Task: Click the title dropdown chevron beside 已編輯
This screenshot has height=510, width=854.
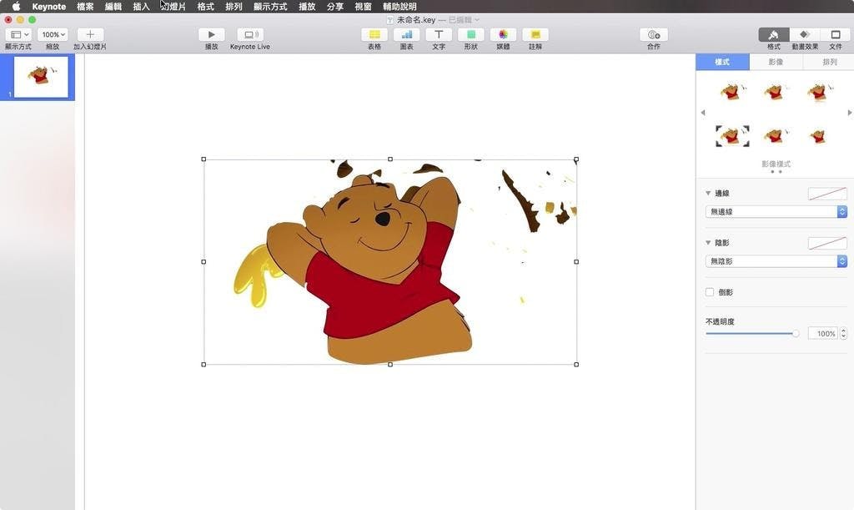Action: pyautogui.click(x=477, y=20)
